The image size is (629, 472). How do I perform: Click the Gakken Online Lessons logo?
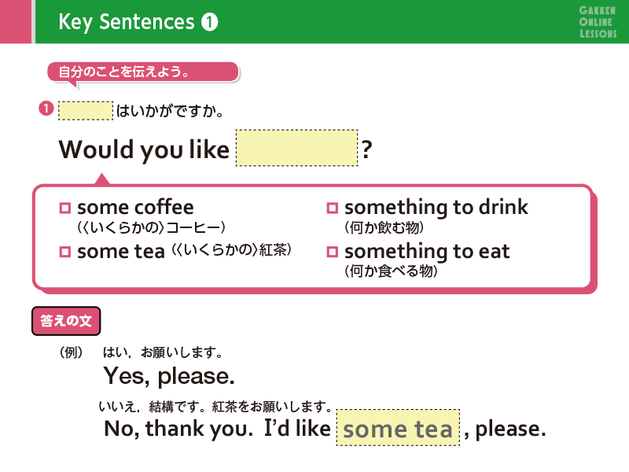point(598,21)
